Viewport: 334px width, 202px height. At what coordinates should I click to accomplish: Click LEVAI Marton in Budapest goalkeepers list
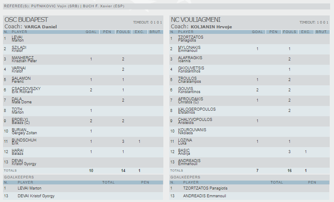click(30, 188)
